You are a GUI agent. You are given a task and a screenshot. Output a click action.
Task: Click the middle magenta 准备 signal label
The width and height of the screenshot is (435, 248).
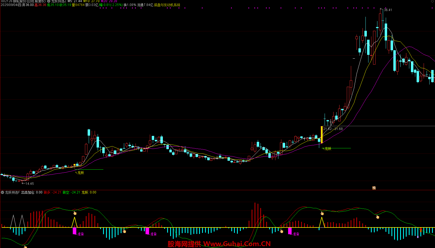coord(153,234)
